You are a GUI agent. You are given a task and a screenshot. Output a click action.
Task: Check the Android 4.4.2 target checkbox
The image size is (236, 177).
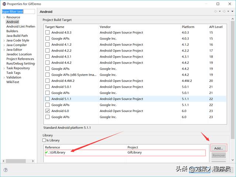pos(48,62)
